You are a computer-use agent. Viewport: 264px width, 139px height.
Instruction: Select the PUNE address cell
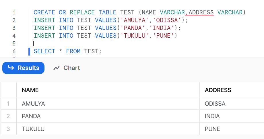(232, 129)
